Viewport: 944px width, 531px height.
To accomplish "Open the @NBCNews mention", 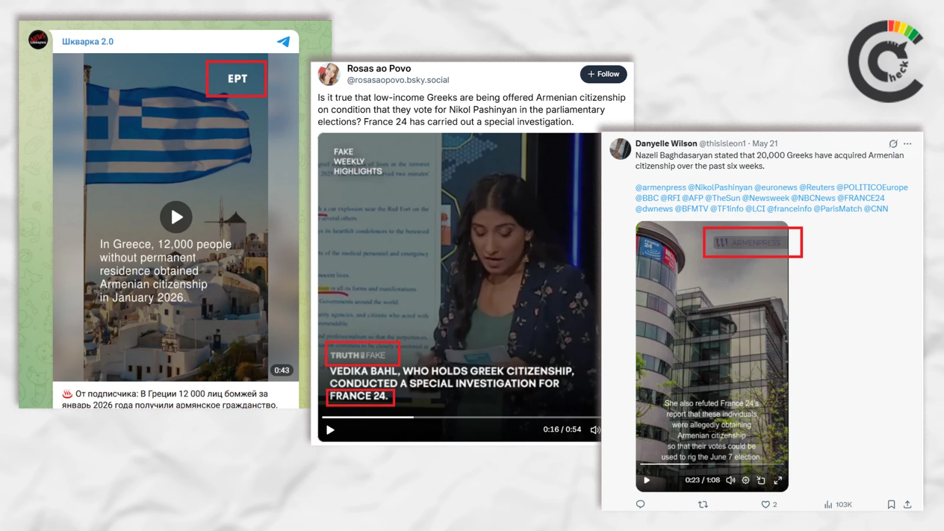I will tap(813, 198).
